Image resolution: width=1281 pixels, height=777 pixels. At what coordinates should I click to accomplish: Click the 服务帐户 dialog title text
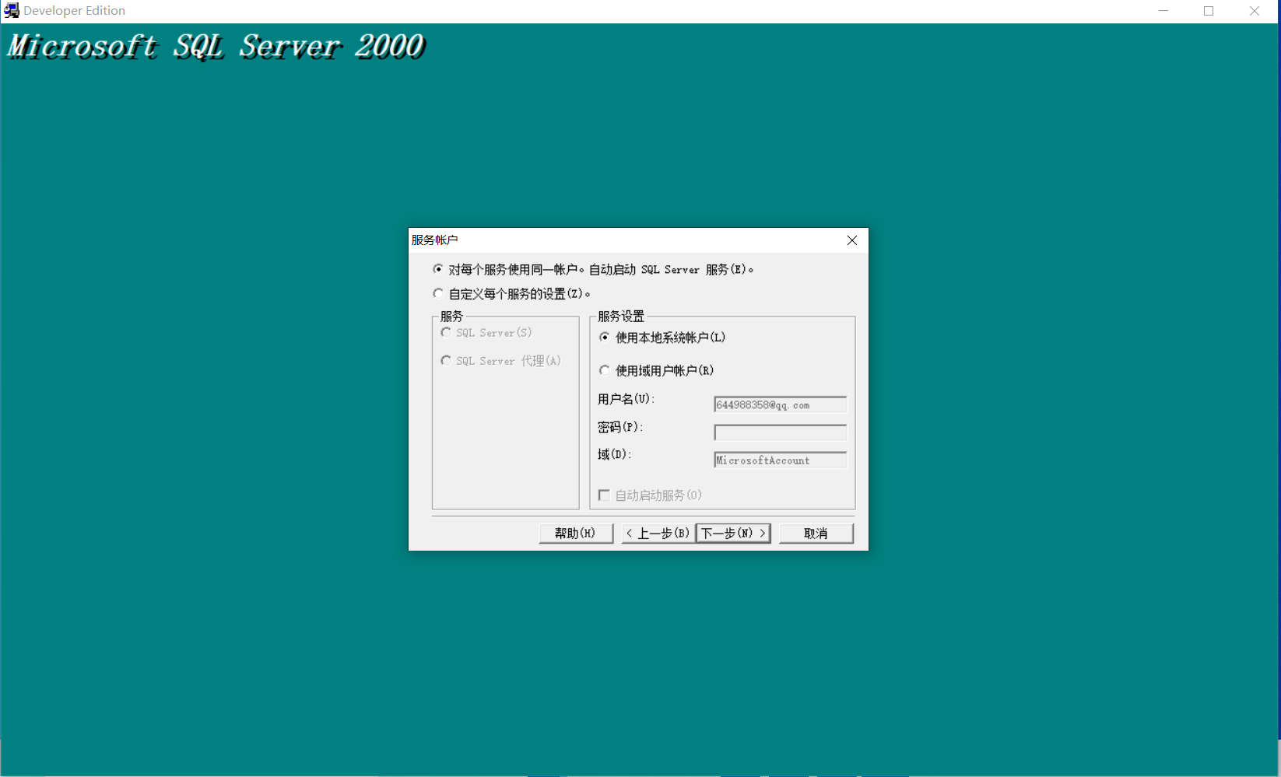434,240
